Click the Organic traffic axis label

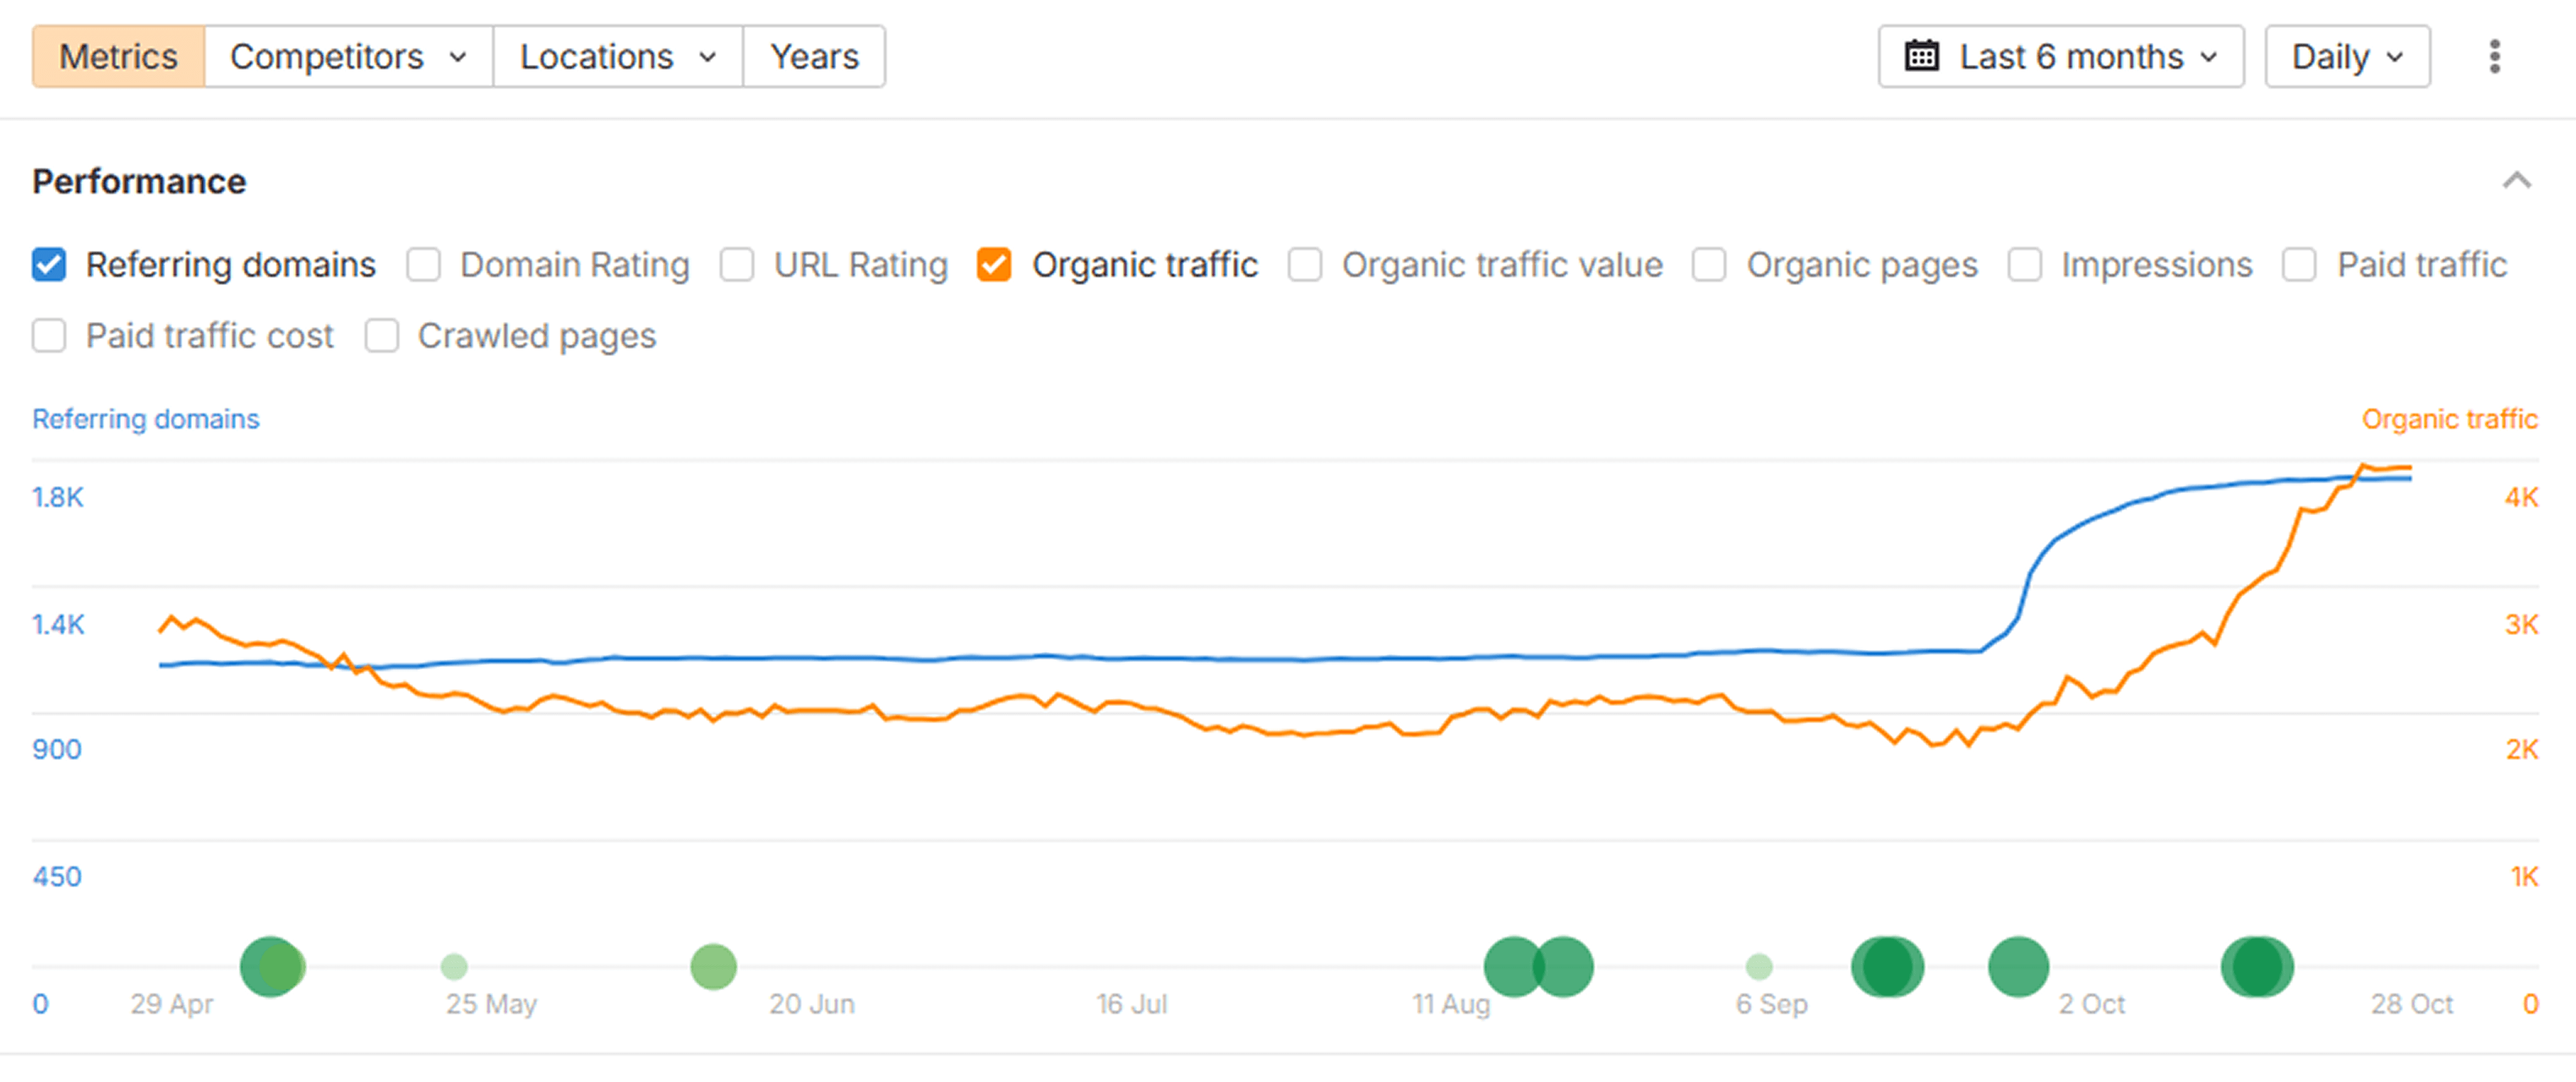click(2448, 419)
